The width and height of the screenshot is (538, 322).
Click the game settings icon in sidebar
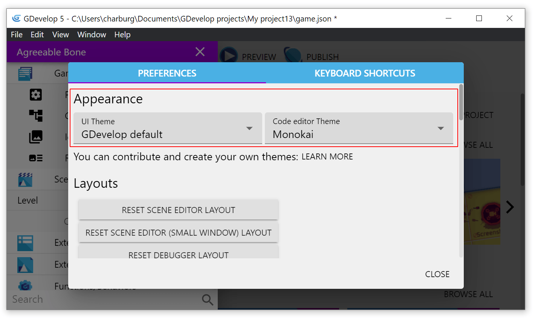coord(25,74)
